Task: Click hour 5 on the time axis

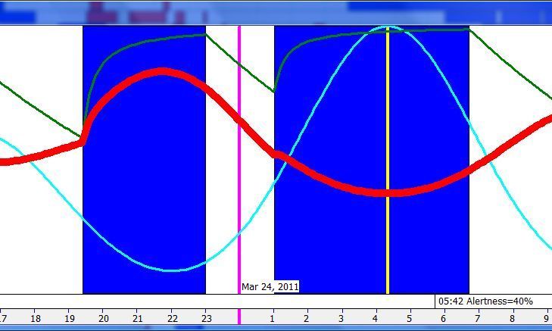Action: [410, 319]
